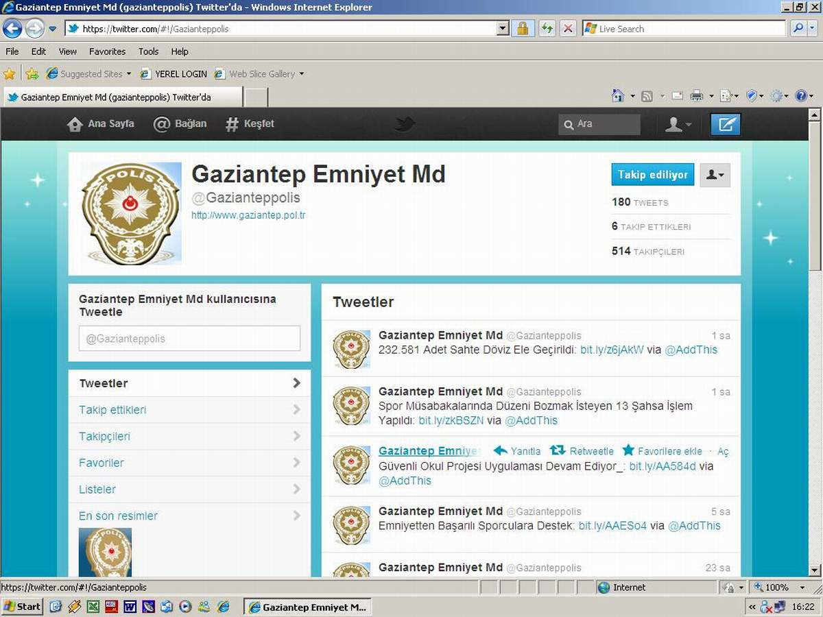Viewport: 823px width, 617px height.
Task: Open the Help menu
Action: pyautogui.click(x=180, y=51)
